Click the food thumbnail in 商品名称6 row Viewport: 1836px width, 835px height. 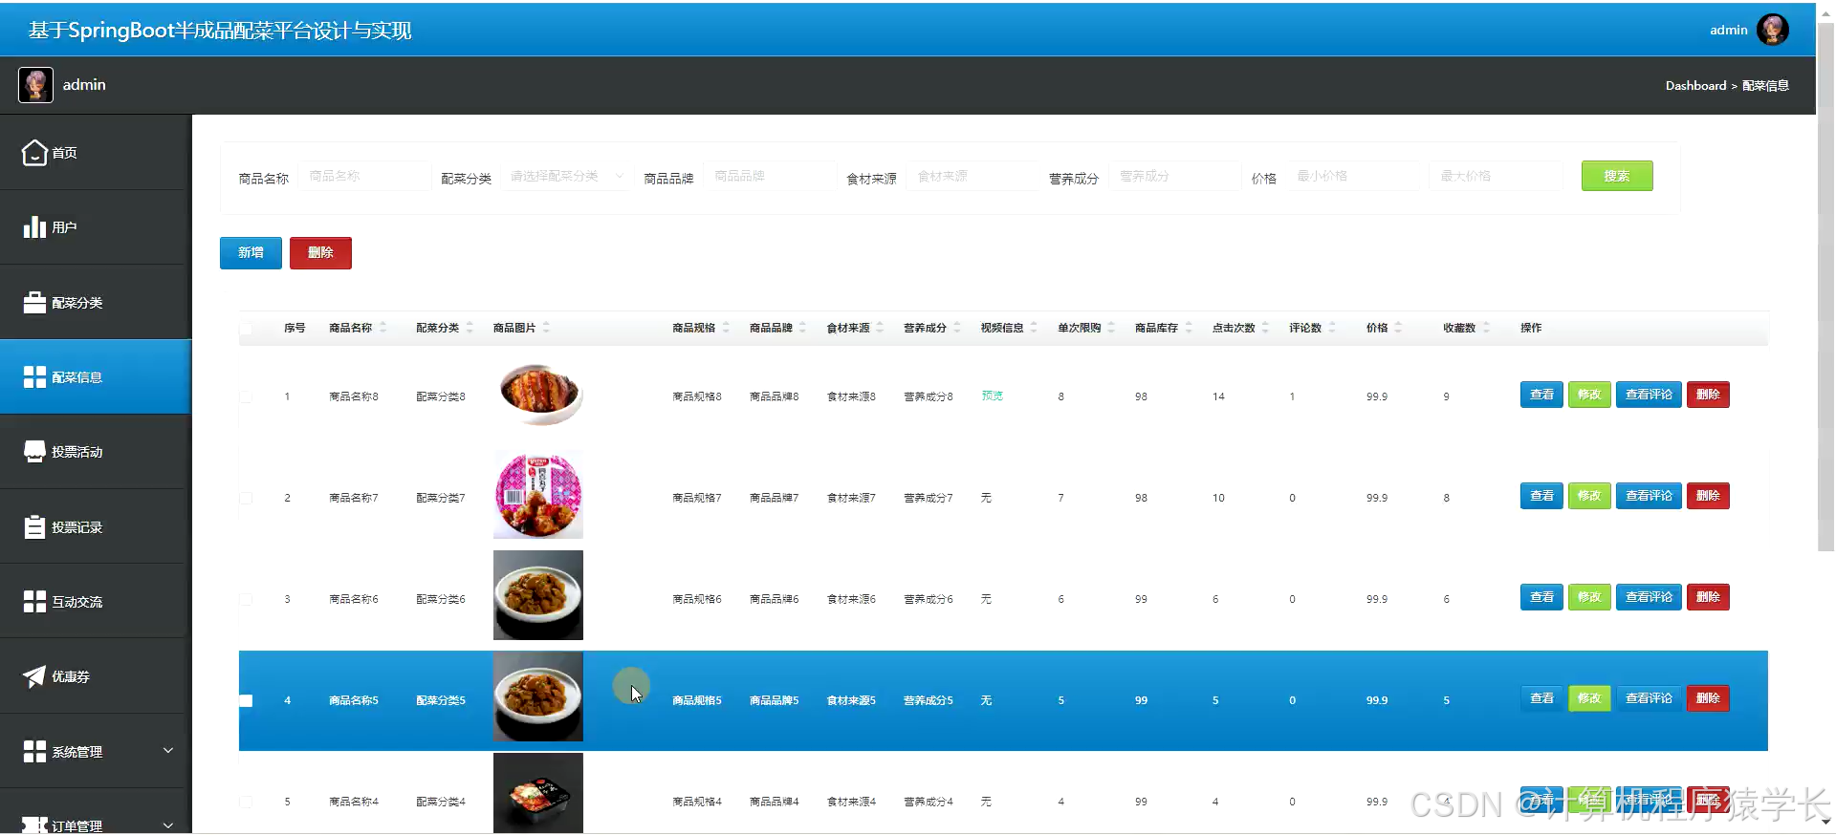(x=538, y=595)
